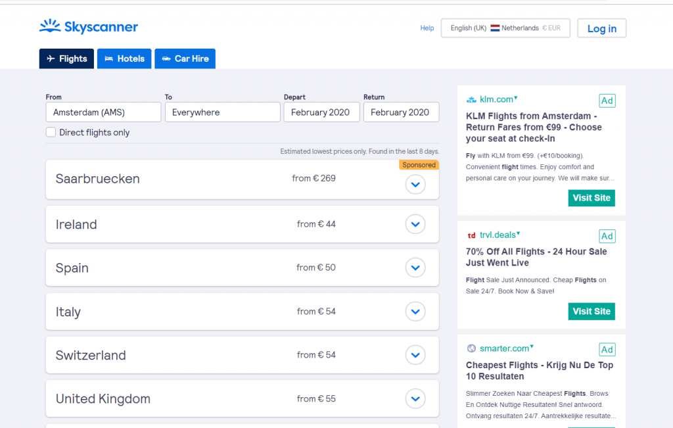
Task: Click the KLM logo icon
Action: tap(471, 99)
